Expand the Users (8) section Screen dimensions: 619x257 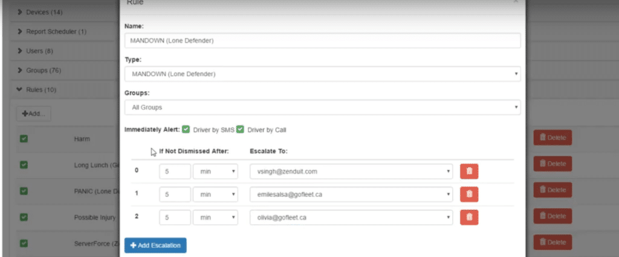[x=36, y=51]
